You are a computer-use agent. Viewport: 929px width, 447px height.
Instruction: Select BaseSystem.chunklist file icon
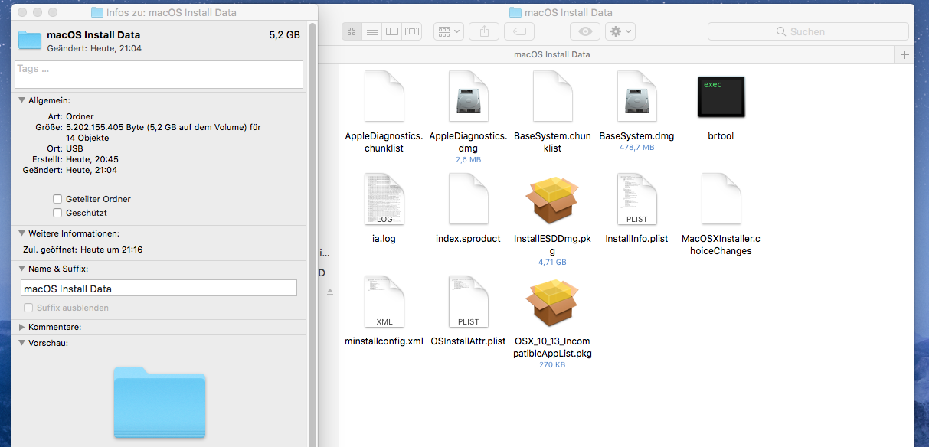552,97
